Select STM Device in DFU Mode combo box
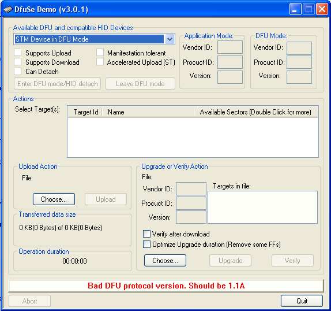This screenshot has width=331, height=311. pyautogui.click(x=94, y=39)
